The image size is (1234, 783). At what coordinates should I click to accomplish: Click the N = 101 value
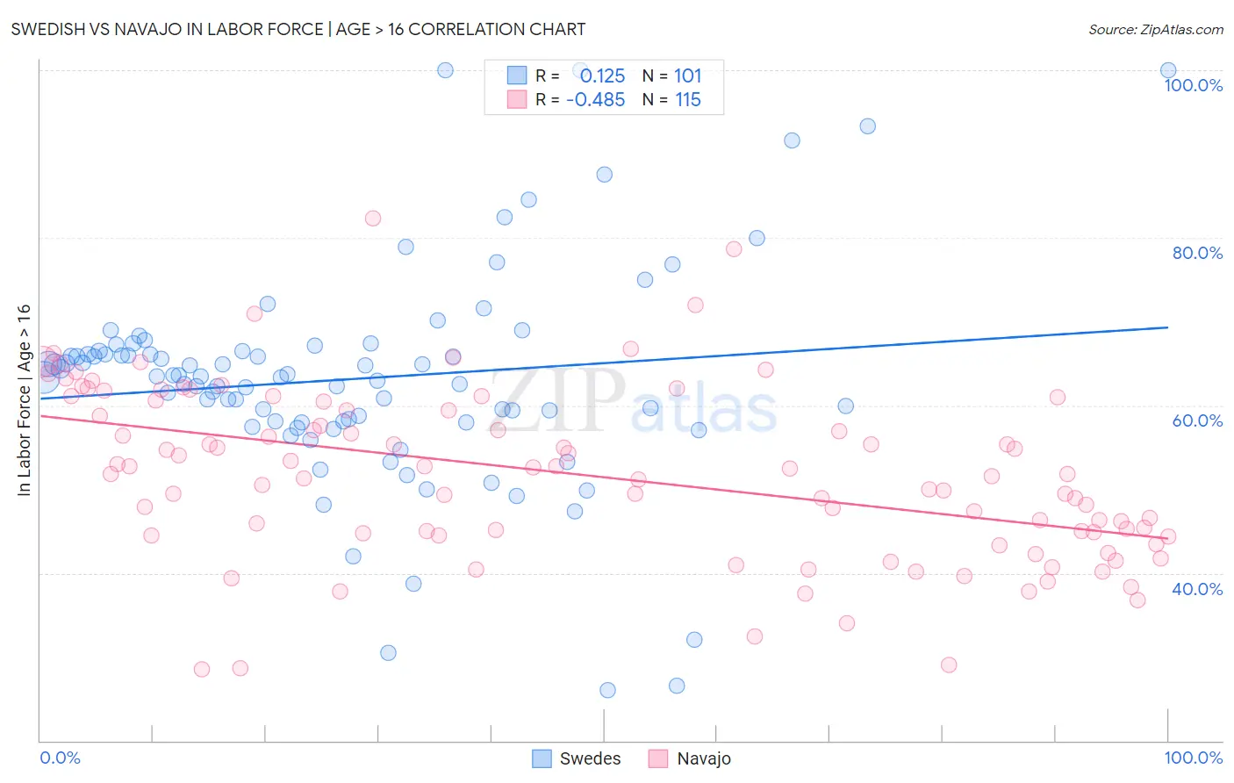click(672, 75)
